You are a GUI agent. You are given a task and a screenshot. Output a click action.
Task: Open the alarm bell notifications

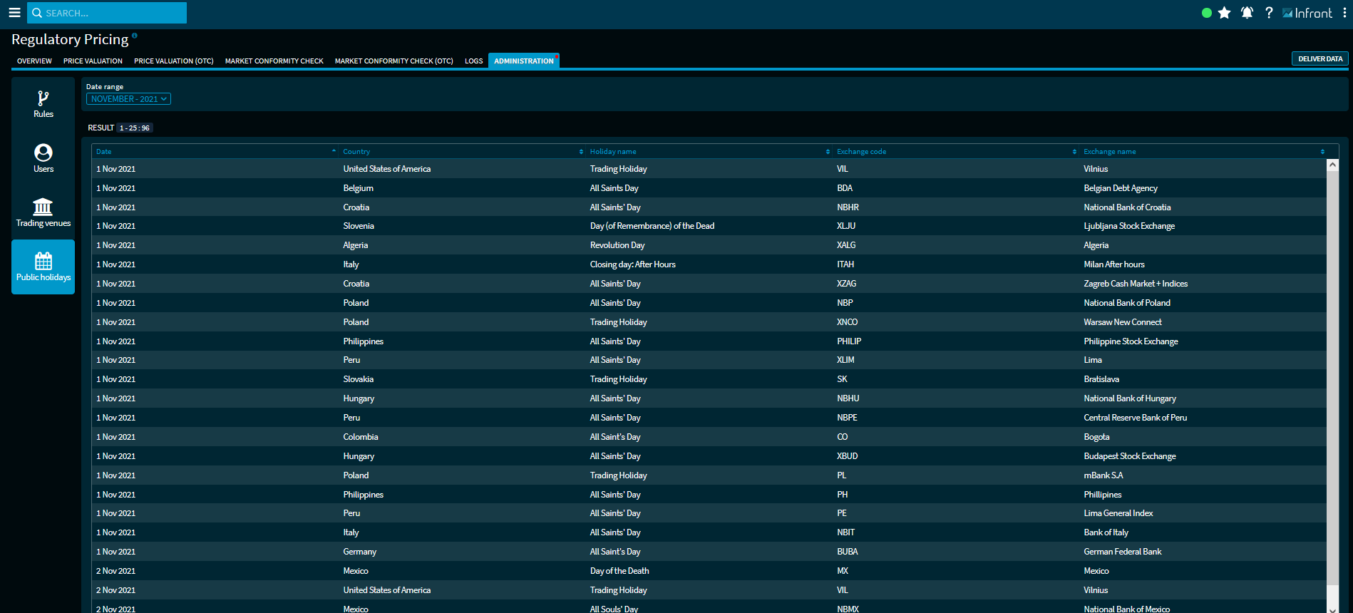(x=1247, y=13)
